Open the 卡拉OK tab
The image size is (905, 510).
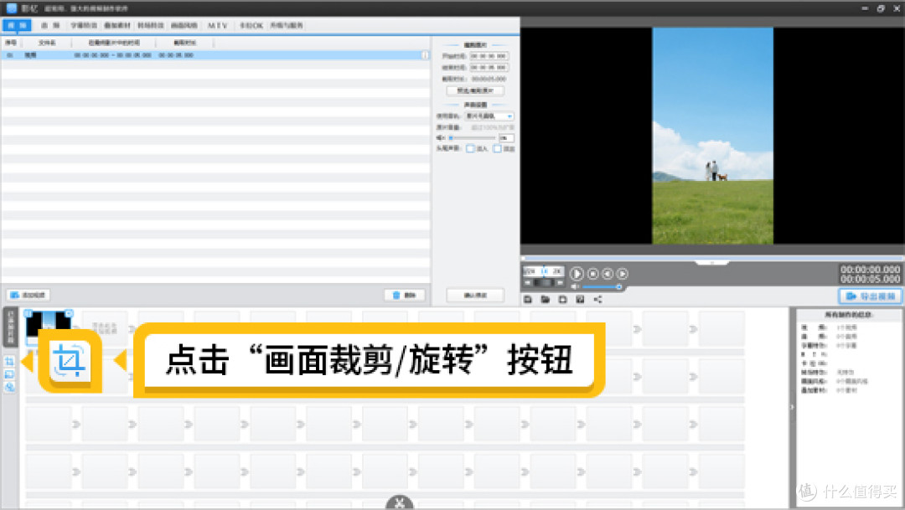pos(251,25)
